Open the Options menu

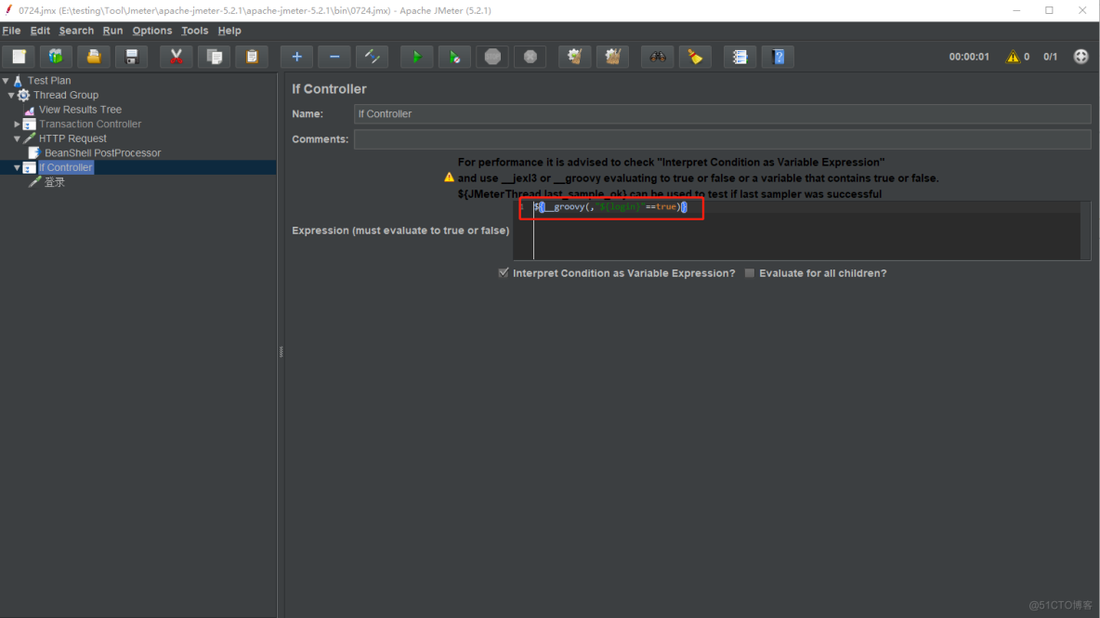pyautogui.click(x=151, y=31)
